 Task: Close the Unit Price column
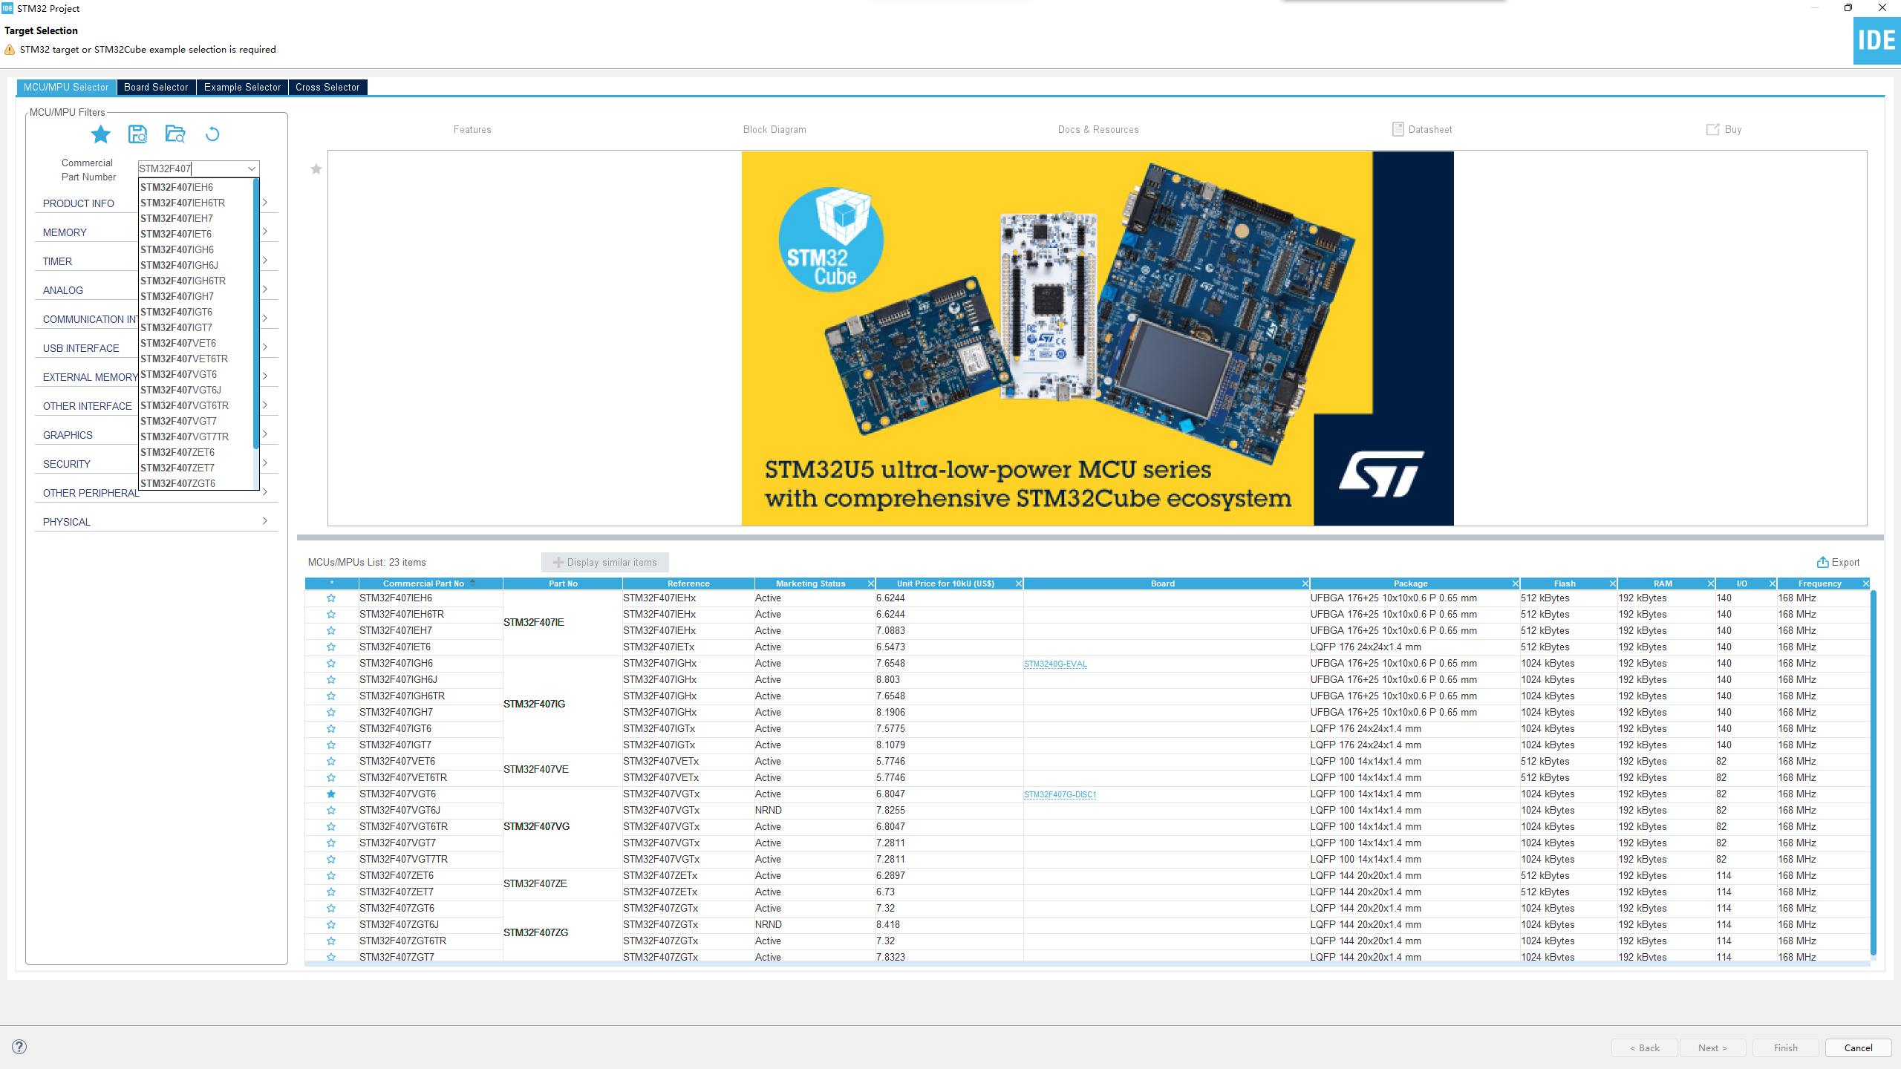pos(1019,583)
